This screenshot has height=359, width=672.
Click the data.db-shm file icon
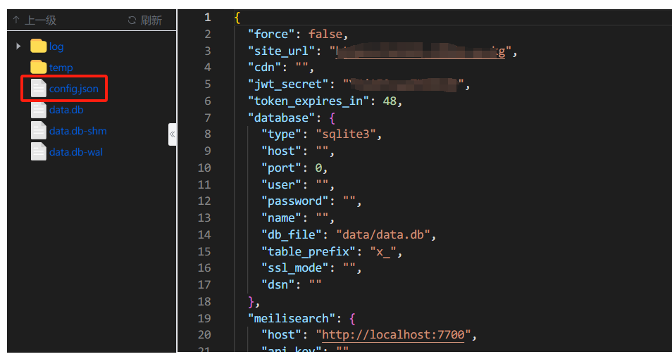pyautogui.click(x=38, y=131)
